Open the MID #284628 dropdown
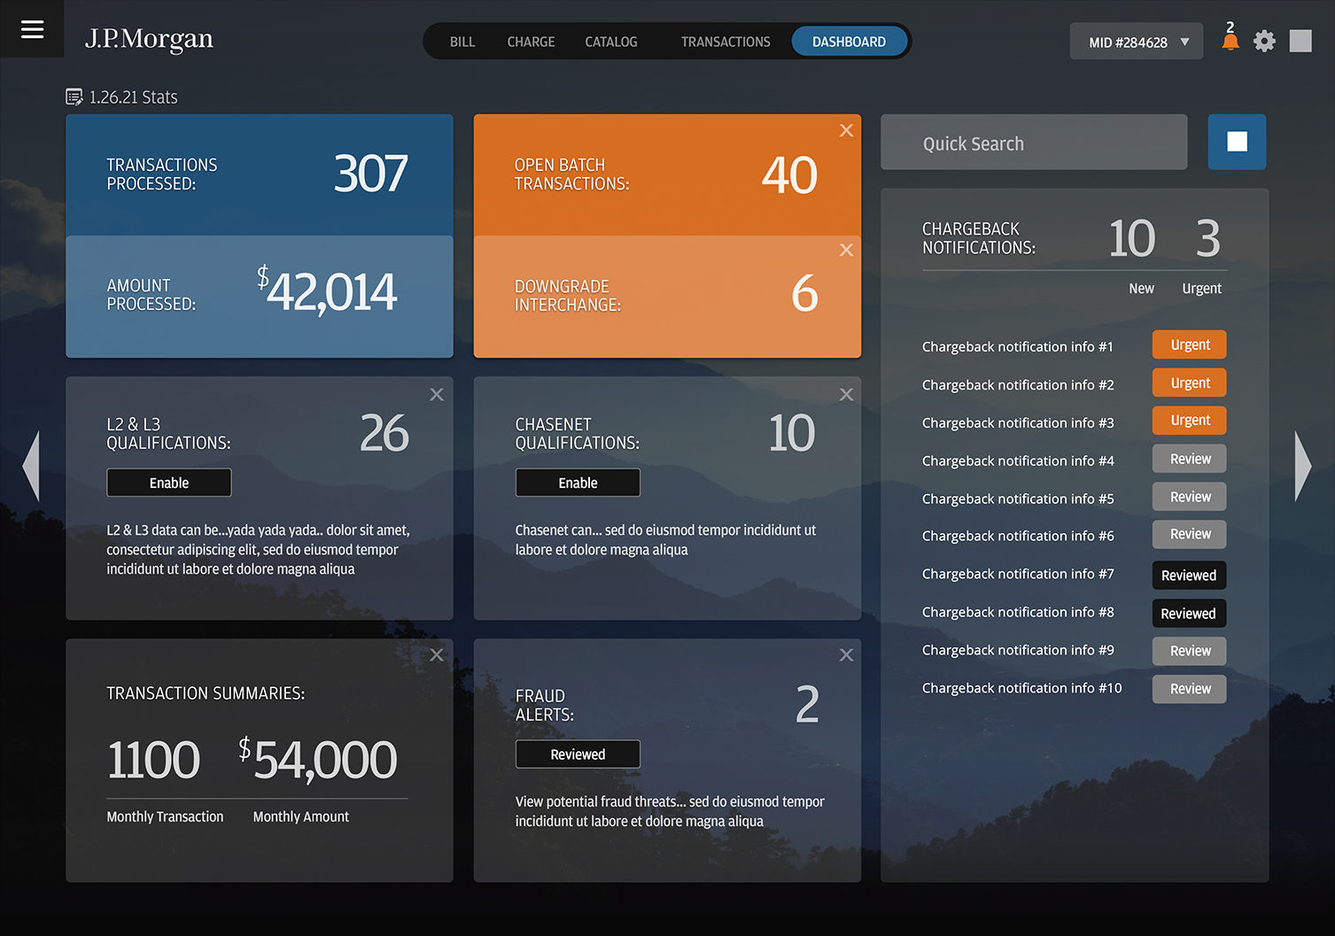The width and height of the screenshot is (1335, 936). 1136,41
